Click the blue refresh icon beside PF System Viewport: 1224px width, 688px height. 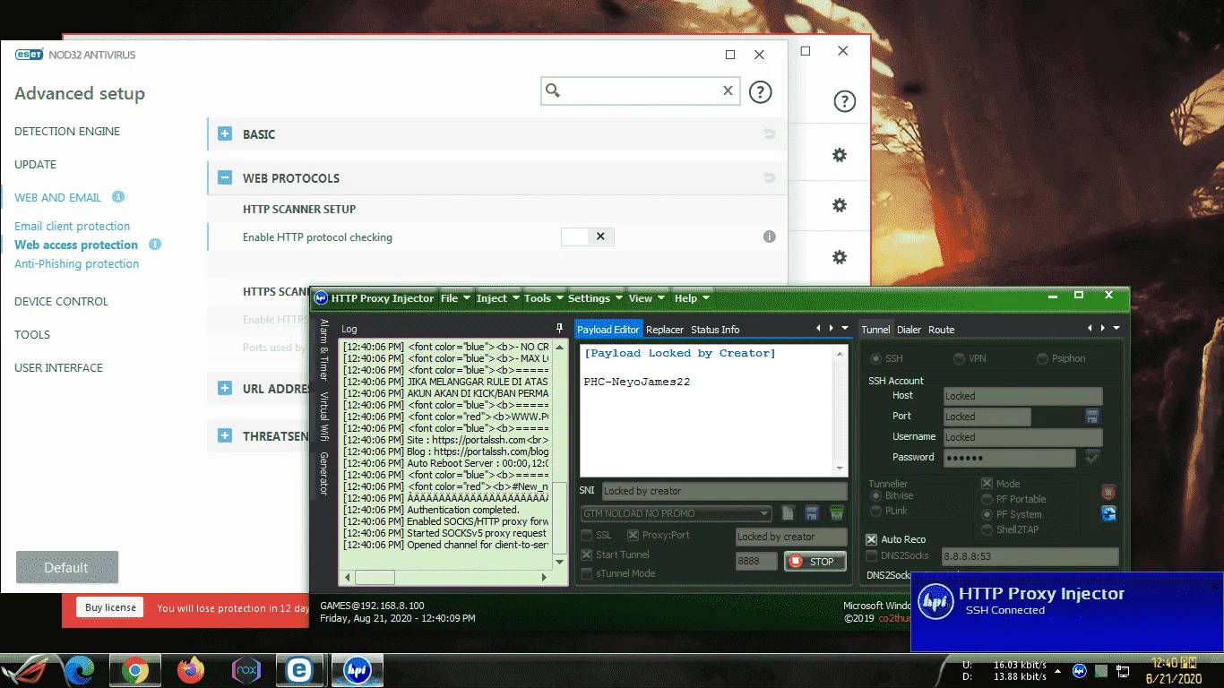(1108, 514)
